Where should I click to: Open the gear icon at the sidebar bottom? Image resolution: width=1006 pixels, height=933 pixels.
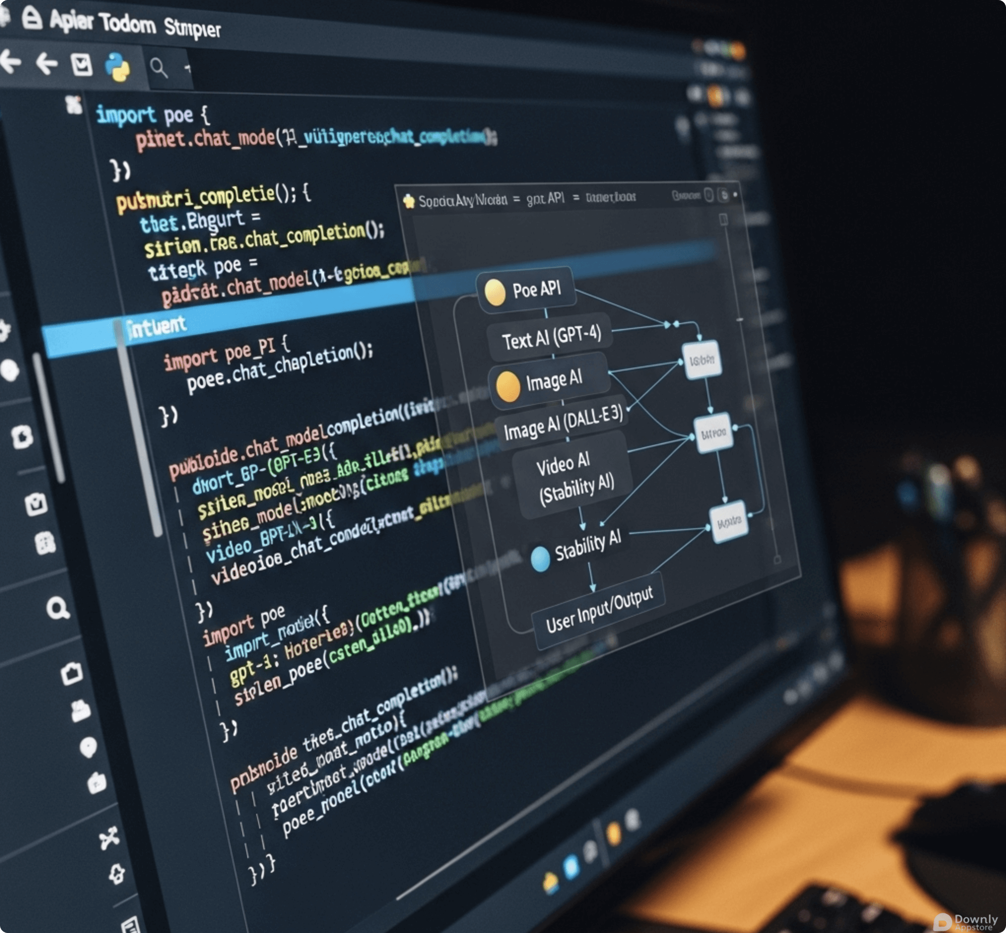pos(117,874)
